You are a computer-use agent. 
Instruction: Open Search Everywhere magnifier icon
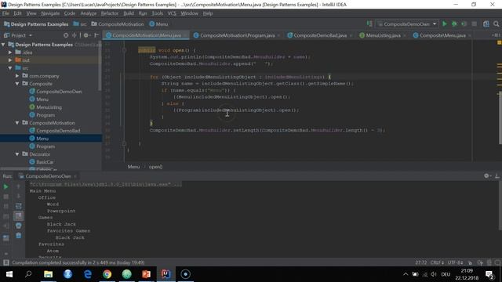497,24
